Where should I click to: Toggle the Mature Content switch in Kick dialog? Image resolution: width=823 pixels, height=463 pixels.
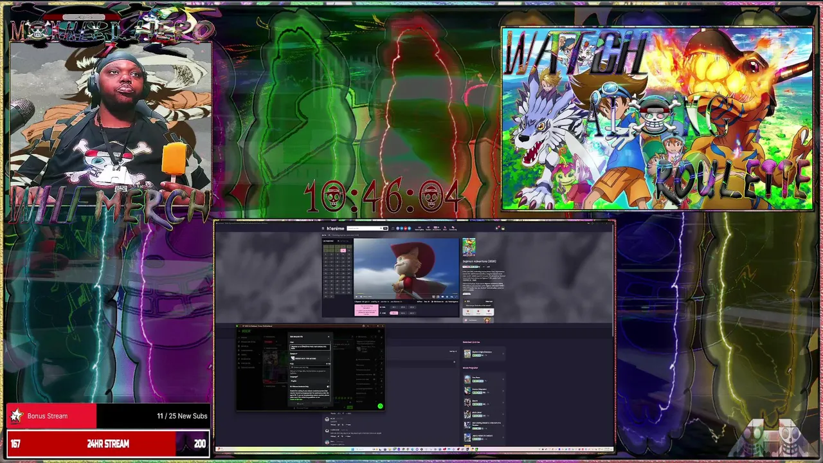click(x=328, y=386)
